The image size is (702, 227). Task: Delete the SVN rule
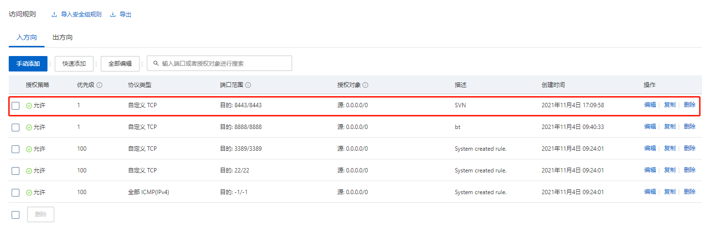click(689, 105)
